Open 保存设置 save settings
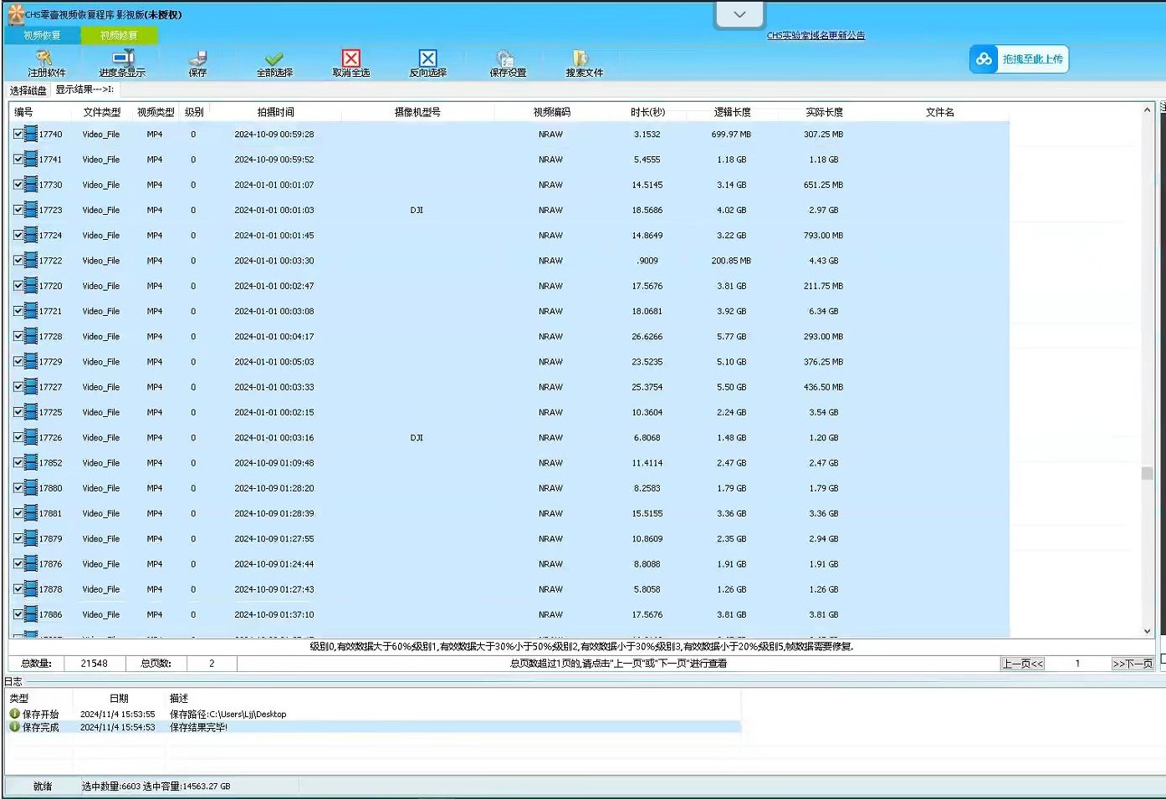This screenshot has height=799, width=1166. (505, 58)
